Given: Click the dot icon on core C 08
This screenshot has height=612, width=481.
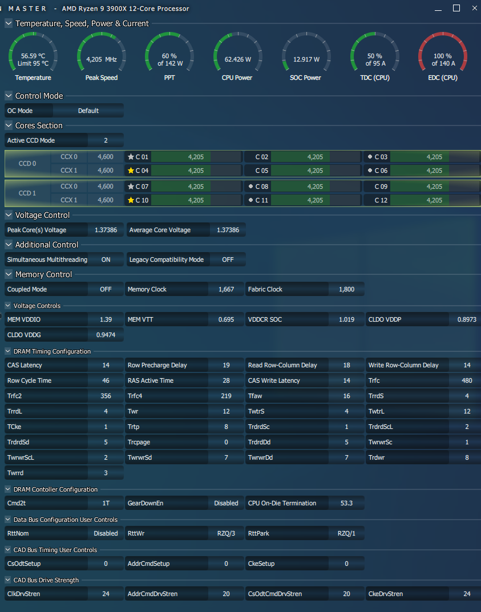Looking at the screenshot, I should coord(251,187).
